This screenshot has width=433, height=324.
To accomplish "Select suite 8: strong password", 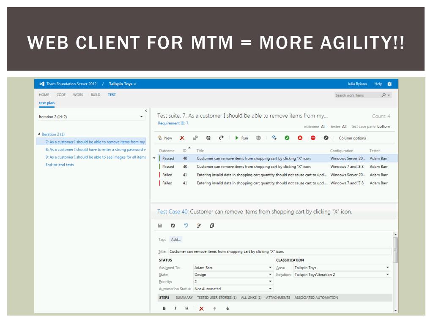I will pyautogui.click(x=96, y=150).
